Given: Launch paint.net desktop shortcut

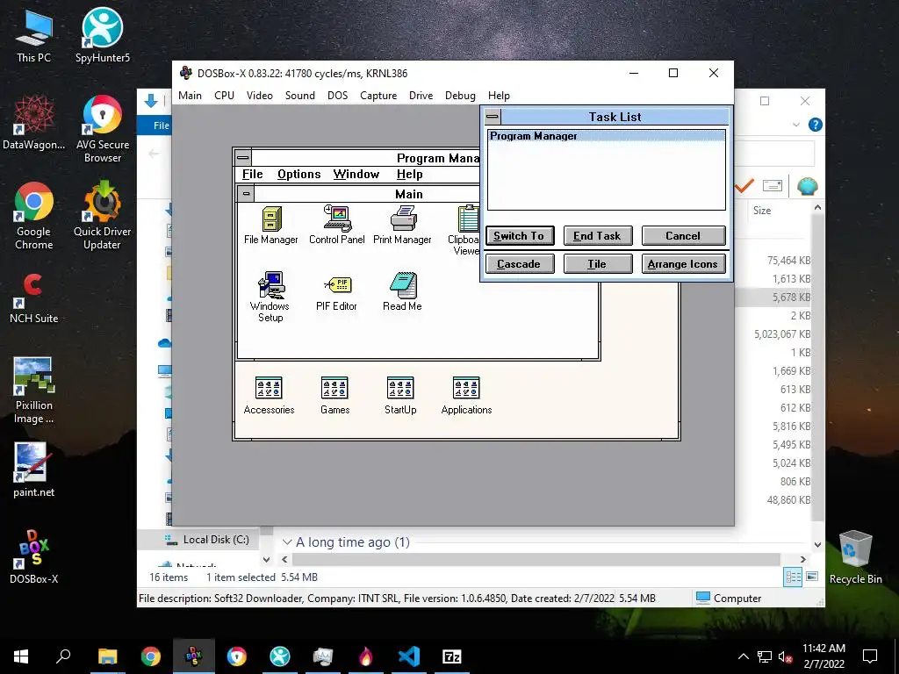Looking at the screenshot, I should (34, 470).
